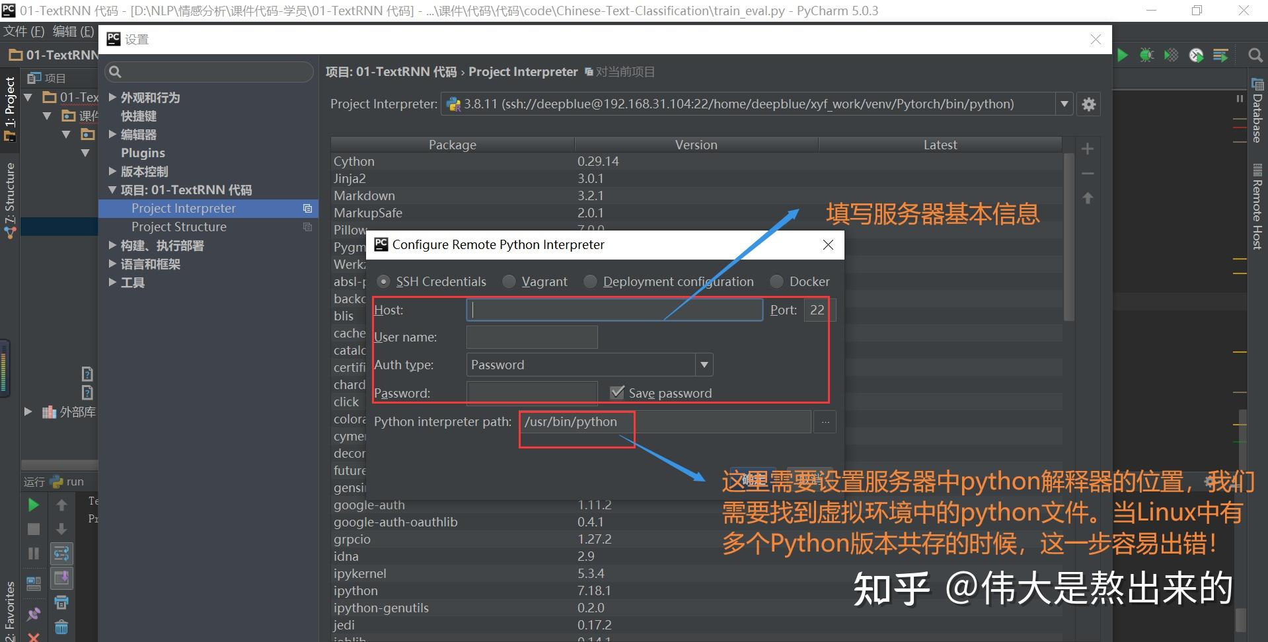Close the Run tab with the red X
Viewport: 1268px width, 642px height.
click(34, 637)
